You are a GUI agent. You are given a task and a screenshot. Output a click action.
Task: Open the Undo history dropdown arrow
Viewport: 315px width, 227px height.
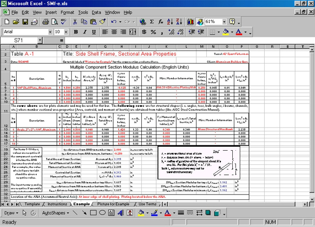tap(120, 22)
